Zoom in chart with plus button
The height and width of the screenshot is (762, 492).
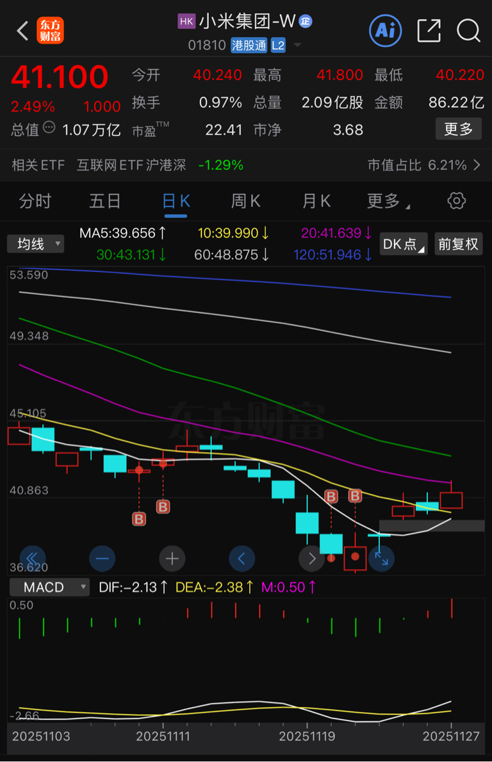pos(172,559)
